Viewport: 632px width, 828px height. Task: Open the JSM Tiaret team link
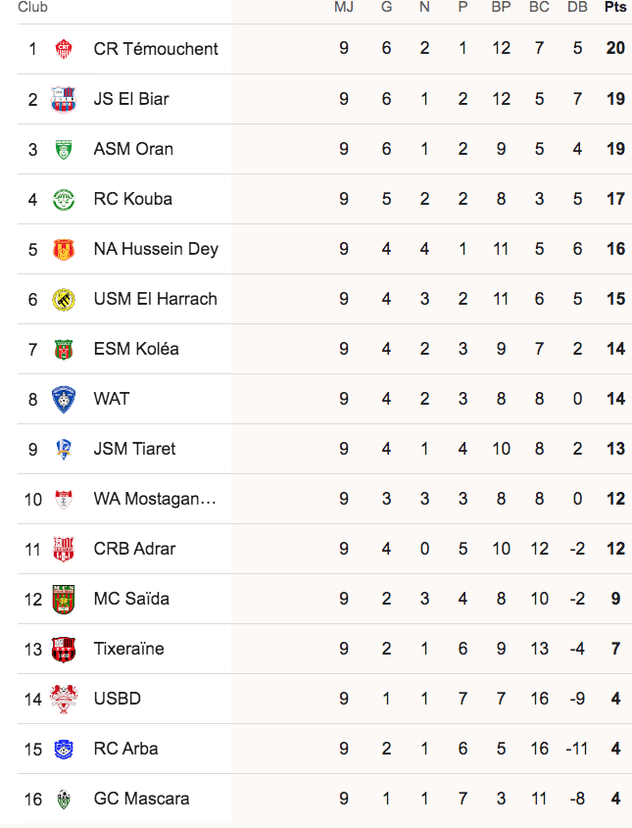(134, 449)
